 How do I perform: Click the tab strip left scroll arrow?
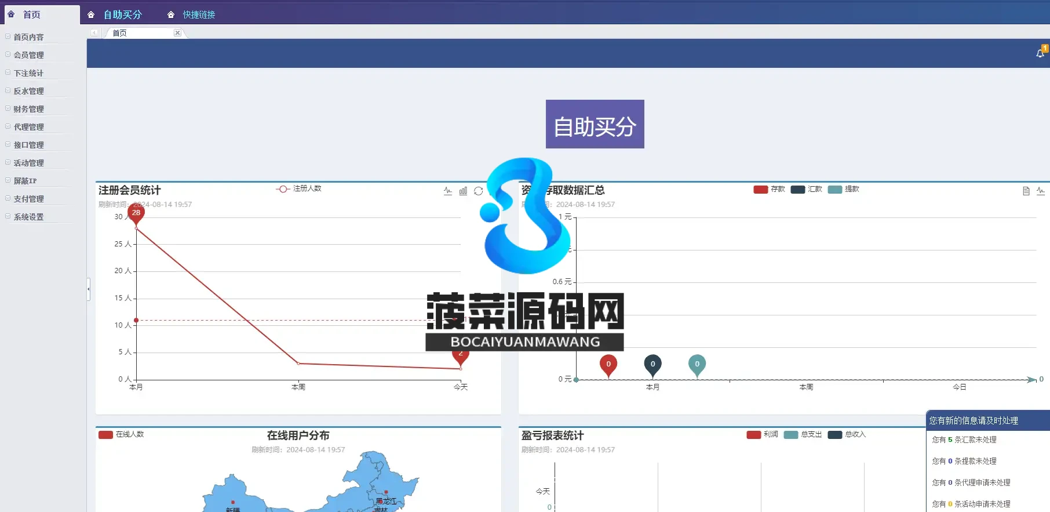pyautogui.click(x=94, y=33)
